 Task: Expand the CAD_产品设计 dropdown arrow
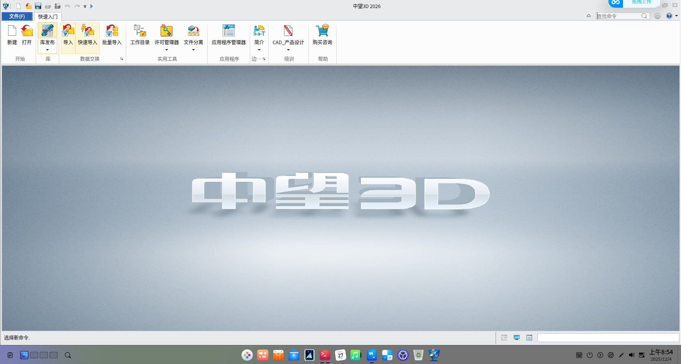point(288,50)
